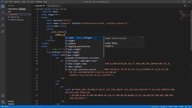The height and width of the screenshot is (108, 192).
Task: Choose the line-height suggestion
Action: pos(84,49)
